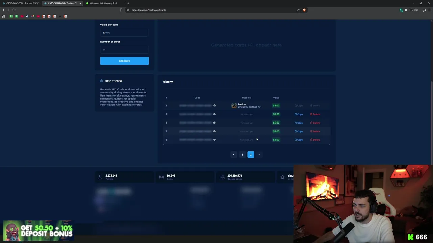This screenshot has width=433, height=243.
Task: Close the active CSGO-SKINS.COM tab
Action: point(80,3)
